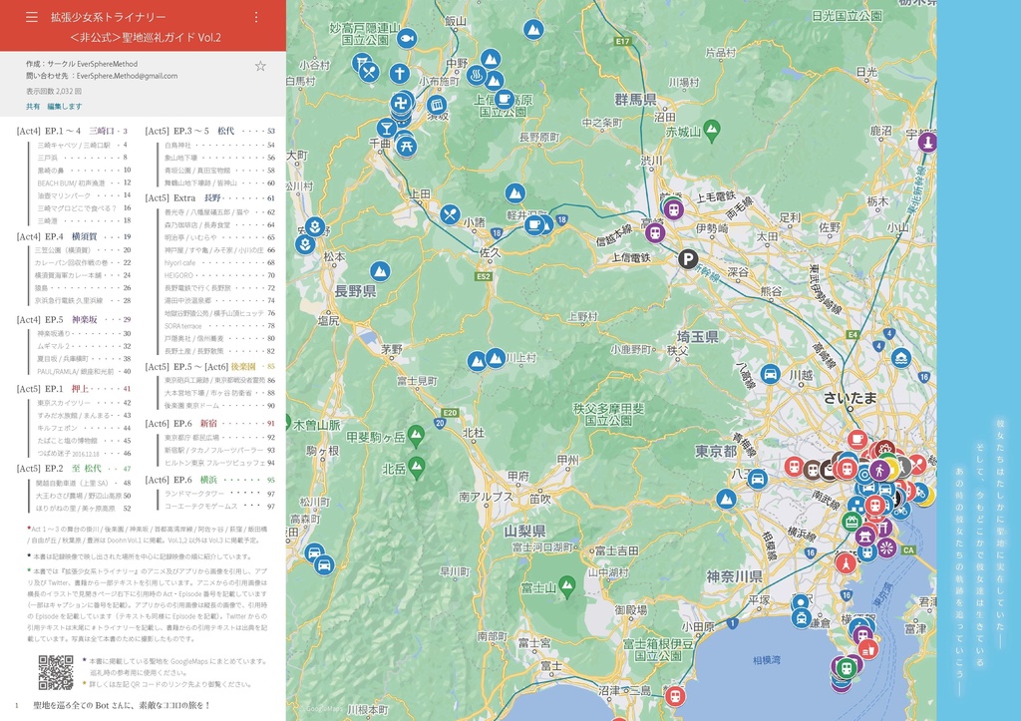Click the fork-and-spoon marker near 小諸
Image resolution: width=1021 pixels, height=721 pixels.
(450, 214)
